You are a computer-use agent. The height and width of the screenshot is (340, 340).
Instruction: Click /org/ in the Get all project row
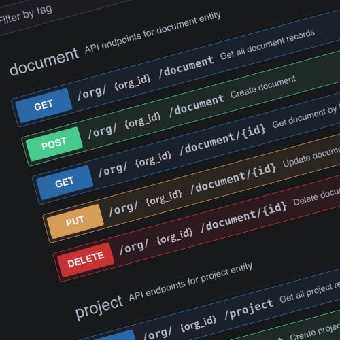158,334
